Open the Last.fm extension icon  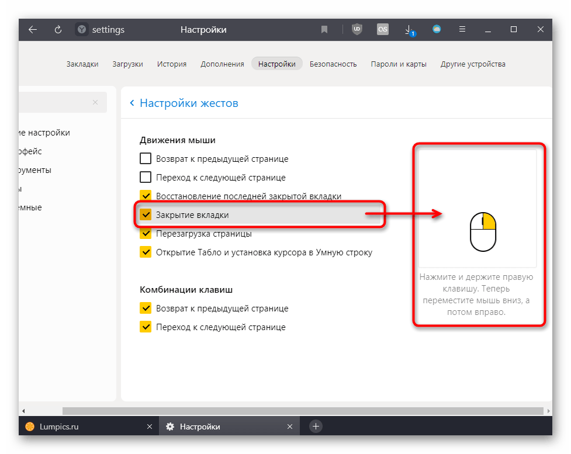click(383, 30)
